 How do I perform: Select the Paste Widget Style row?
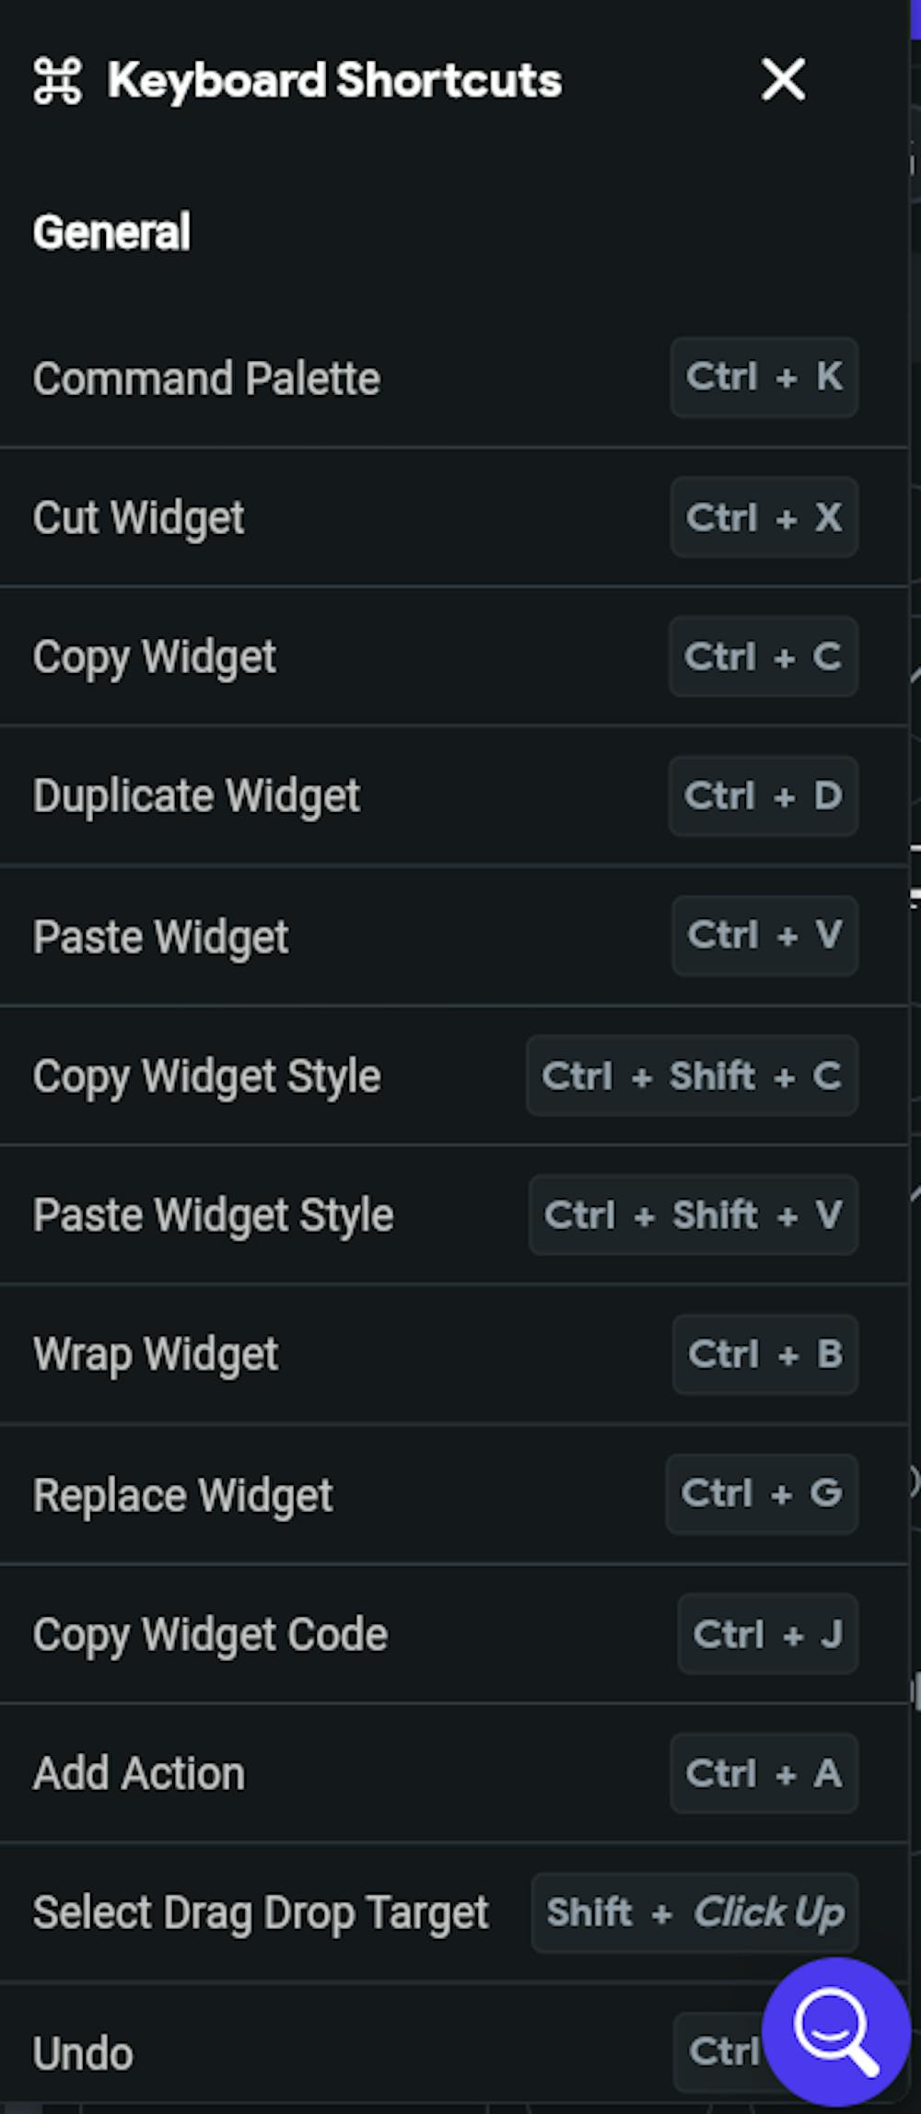(213, 1215)
